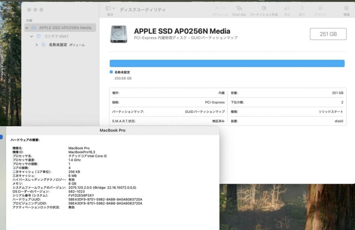Select the APPLE SSD drive icon in the sidebar

[34, 28]
